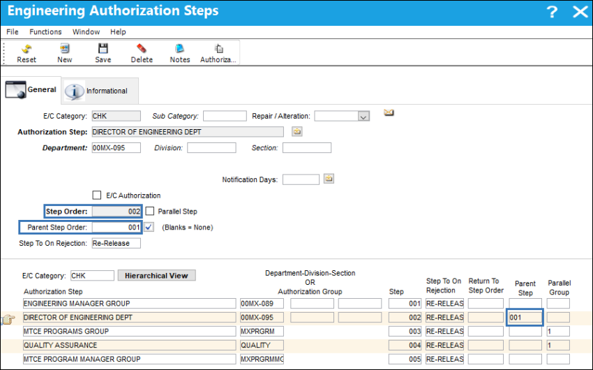Click the help question mark icon
This screenshot has width=593, height=370.
click(552, 12)
